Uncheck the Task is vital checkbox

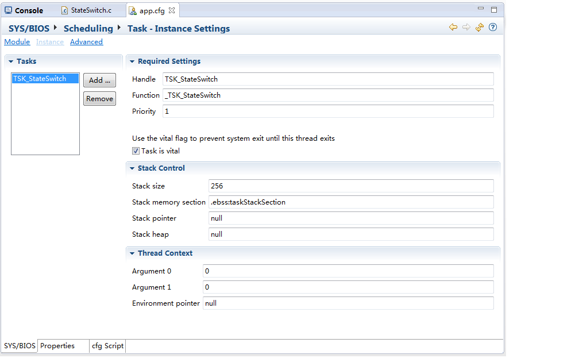pyautogui.click(x=136, y=151)
